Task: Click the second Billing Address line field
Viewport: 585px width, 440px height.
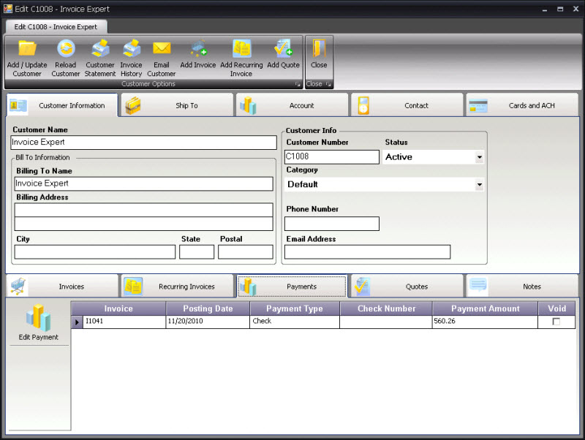Action: point(143,224)
